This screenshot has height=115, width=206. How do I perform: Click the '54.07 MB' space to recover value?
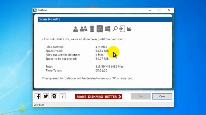[x=102, y=59]
